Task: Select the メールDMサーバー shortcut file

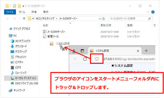Action: tap(56, 32)
